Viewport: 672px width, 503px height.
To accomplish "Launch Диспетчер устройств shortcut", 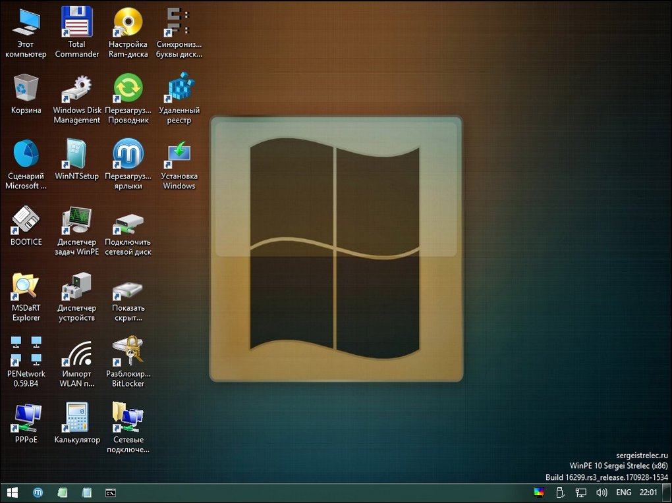I will coord(76,297).
